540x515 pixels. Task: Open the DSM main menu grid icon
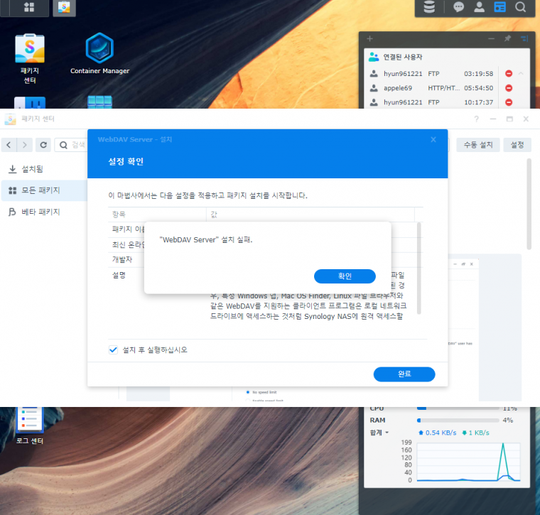click(29, 8)
